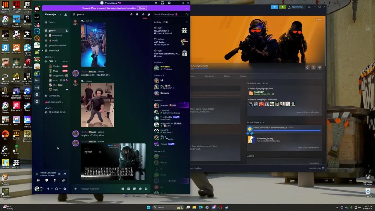Add game to favorites heart icon
375x211 pixels.
320,68
